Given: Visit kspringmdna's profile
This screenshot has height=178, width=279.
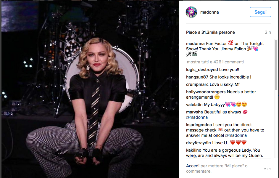Looking at the screenshot, I should tap(199, 125).
